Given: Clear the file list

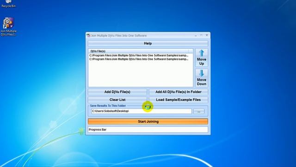Looking at the screenshot, I should click(117, 100).
